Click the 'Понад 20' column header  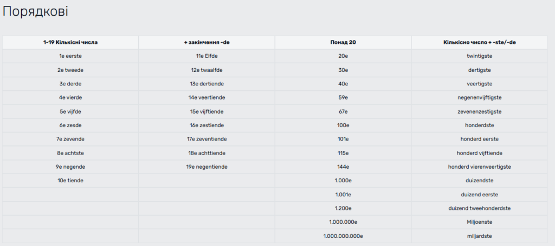point(343,42)
